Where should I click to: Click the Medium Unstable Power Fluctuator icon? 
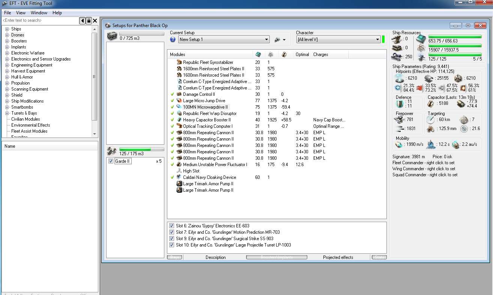(179, 165)
